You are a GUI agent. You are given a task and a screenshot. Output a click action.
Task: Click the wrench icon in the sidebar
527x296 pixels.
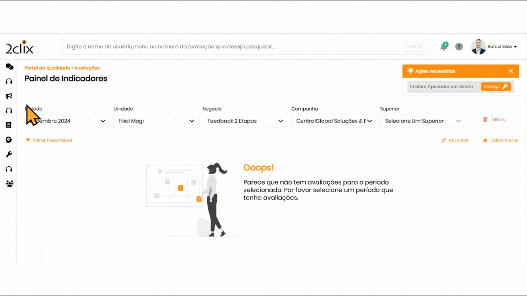point(9,154)
